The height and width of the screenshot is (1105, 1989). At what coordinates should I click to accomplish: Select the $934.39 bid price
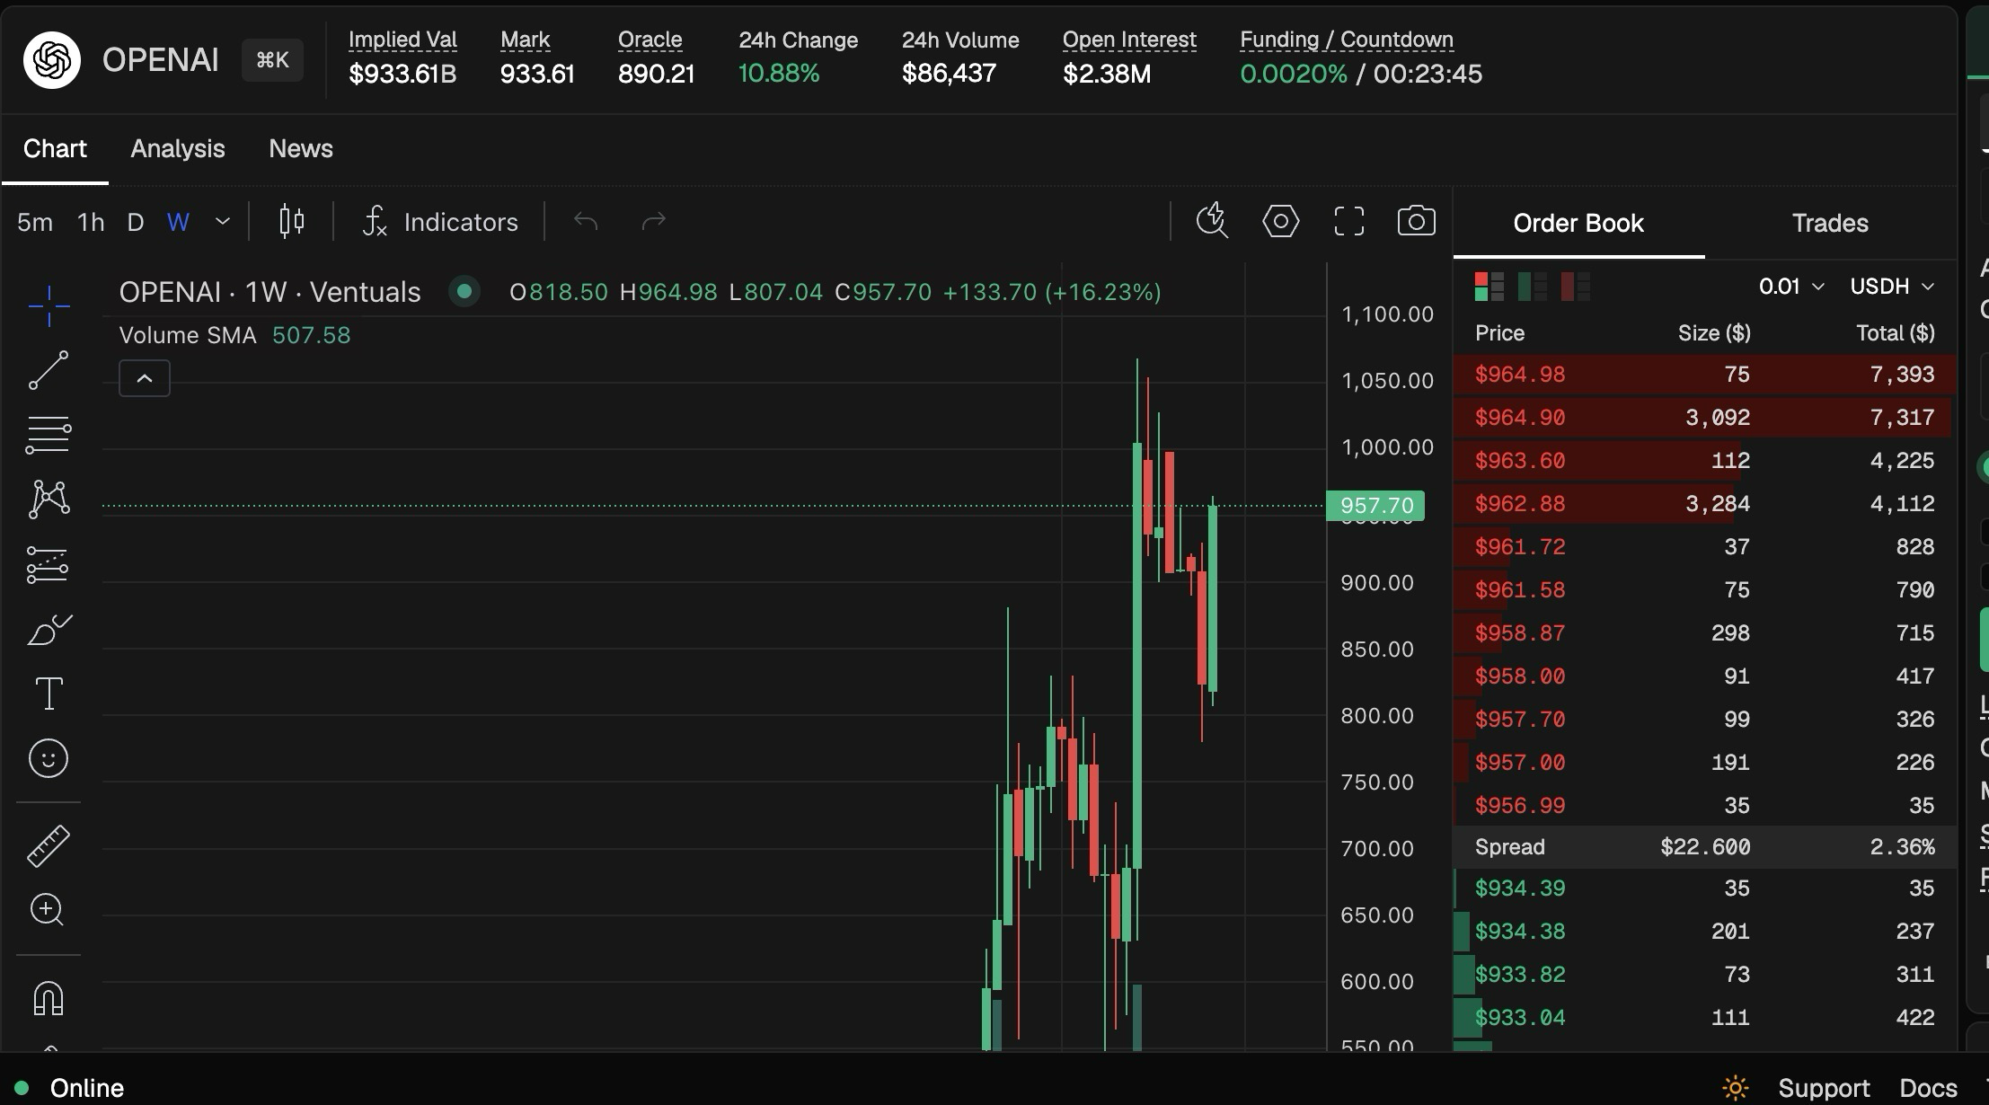coord(1520,888)
